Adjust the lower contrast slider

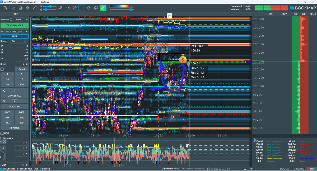pyautogui.click(x=49, y=9)
